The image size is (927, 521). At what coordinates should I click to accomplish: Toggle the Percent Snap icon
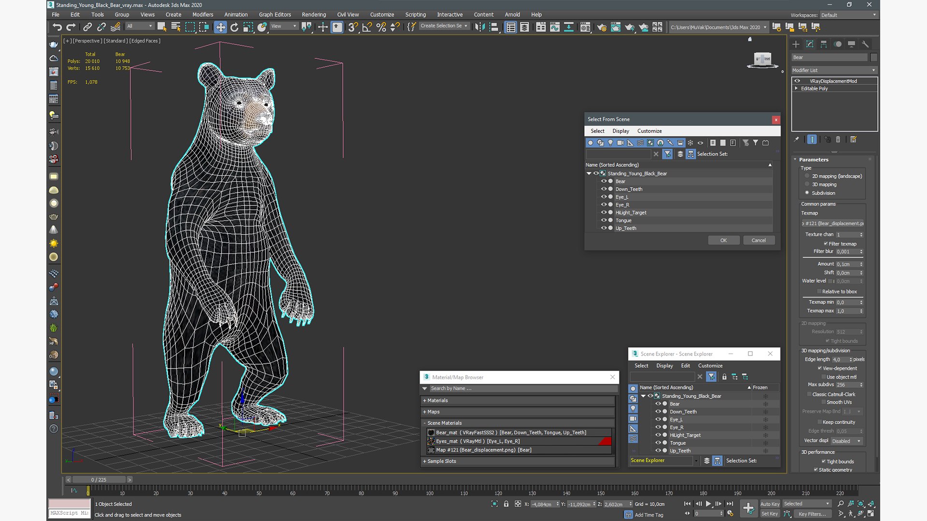coord(381,27)
